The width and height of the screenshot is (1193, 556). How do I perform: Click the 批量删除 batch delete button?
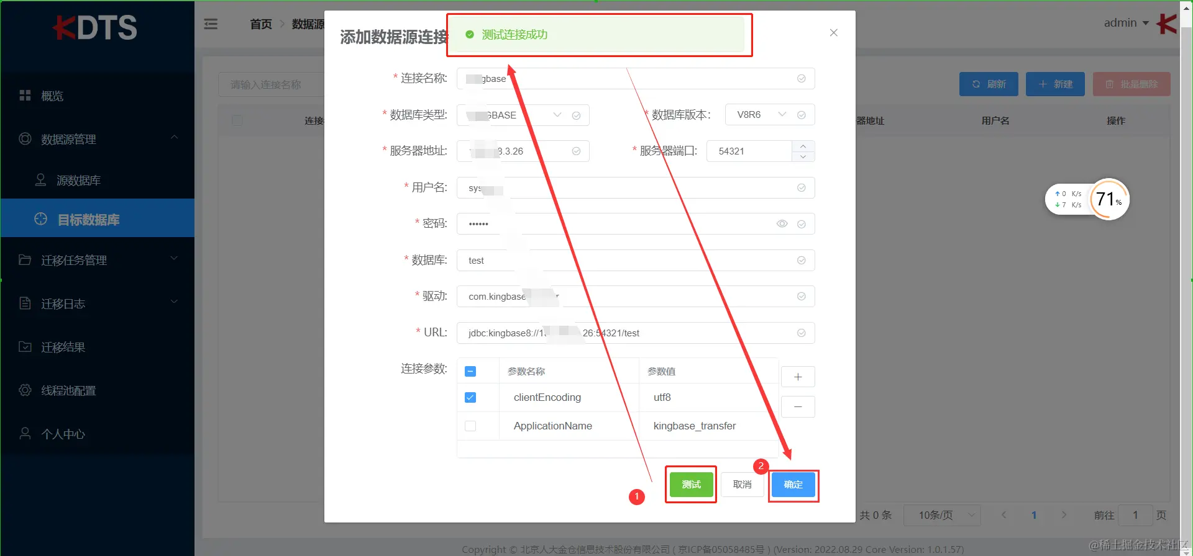pos(1131,84)
